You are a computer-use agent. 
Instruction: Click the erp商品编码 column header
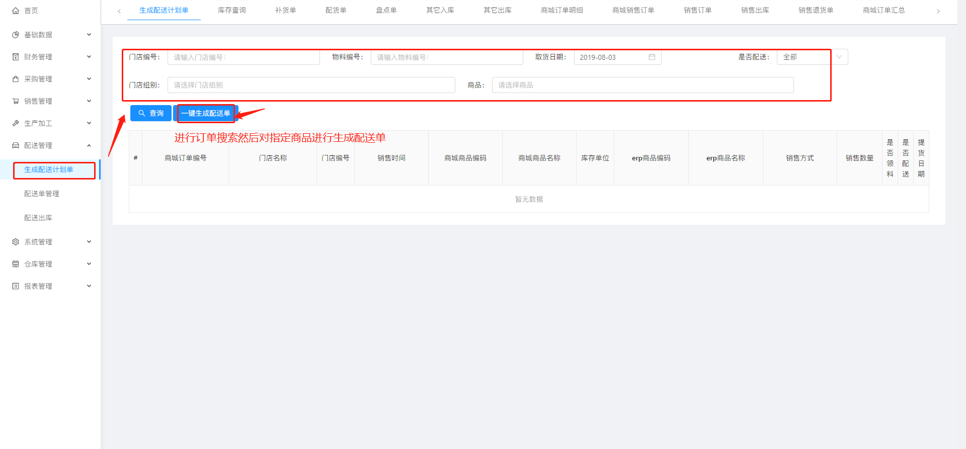click(x=651, y=158)
